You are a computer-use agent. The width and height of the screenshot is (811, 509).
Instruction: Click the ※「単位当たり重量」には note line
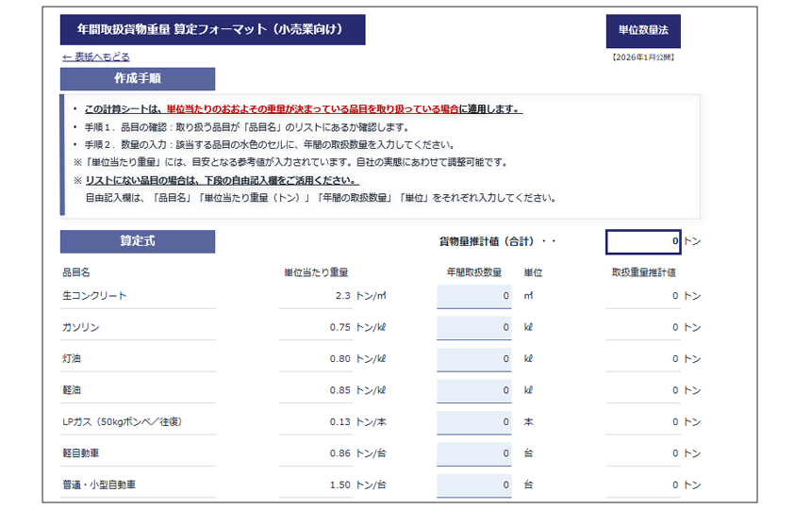pos(290,162)
